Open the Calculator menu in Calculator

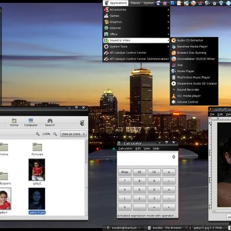[x=125, y=148]
